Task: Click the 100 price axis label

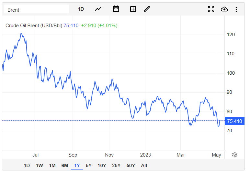Action: pos(231,73)
